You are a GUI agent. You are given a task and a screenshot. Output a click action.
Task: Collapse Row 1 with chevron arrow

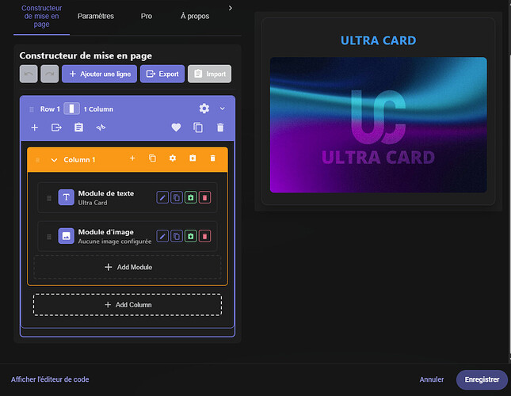[x=223, y=109]
